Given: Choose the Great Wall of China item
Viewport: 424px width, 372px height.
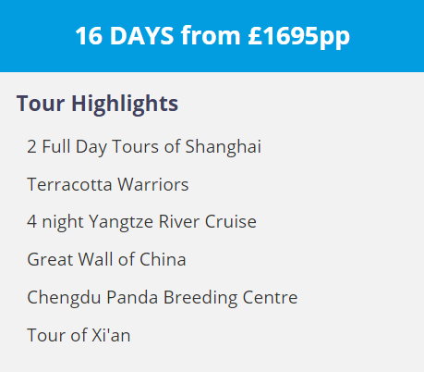Looking at the screenshot, I should point(106,259).
